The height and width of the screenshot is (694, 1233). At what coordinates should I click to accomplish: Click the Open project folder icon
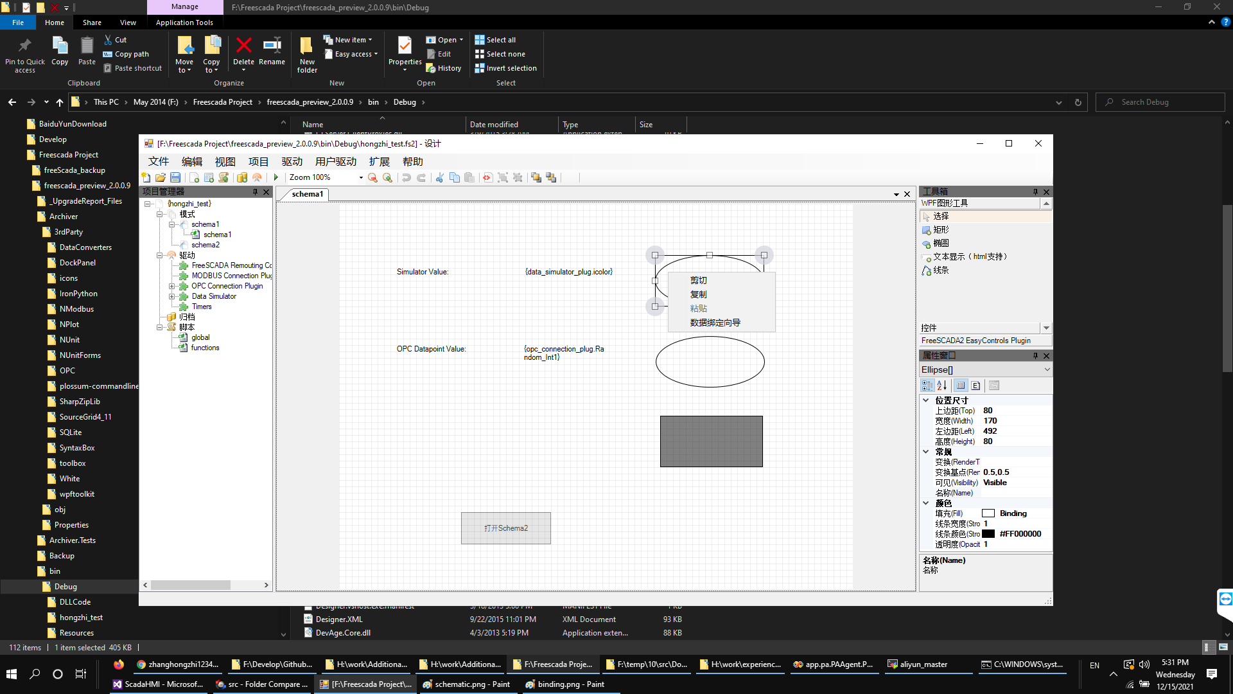pos(161,177)
